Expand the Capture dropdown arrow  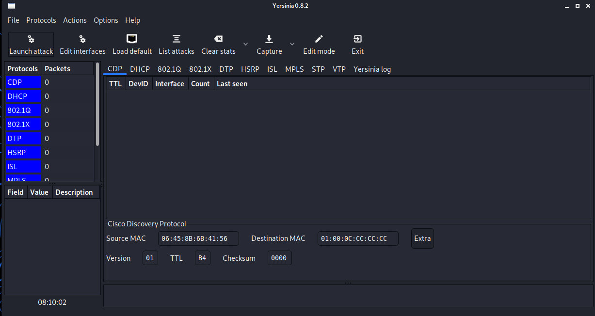[292, 44]
